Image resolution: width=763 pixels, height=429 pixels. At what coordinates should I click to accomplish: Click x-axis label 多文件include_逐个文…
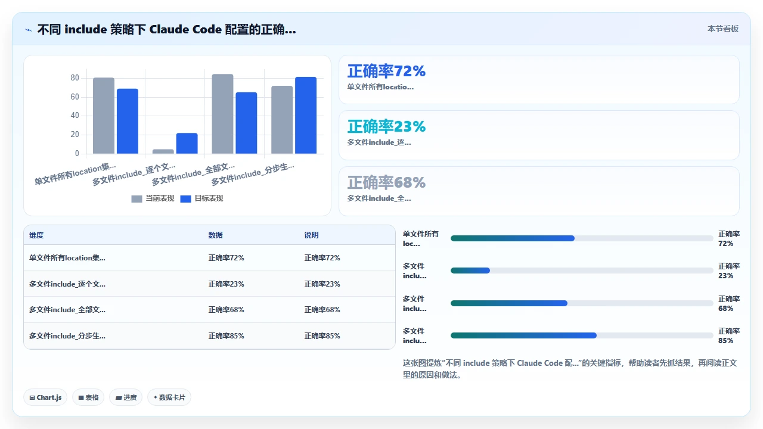(134, 173)
